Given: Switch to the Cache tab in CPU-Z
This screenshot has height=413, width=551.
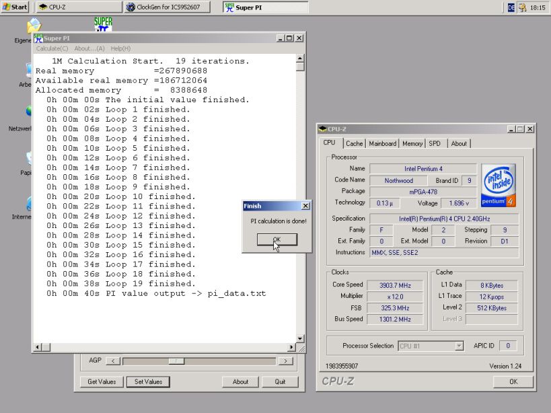Looking at the screenshot, I should coord(354,143).
